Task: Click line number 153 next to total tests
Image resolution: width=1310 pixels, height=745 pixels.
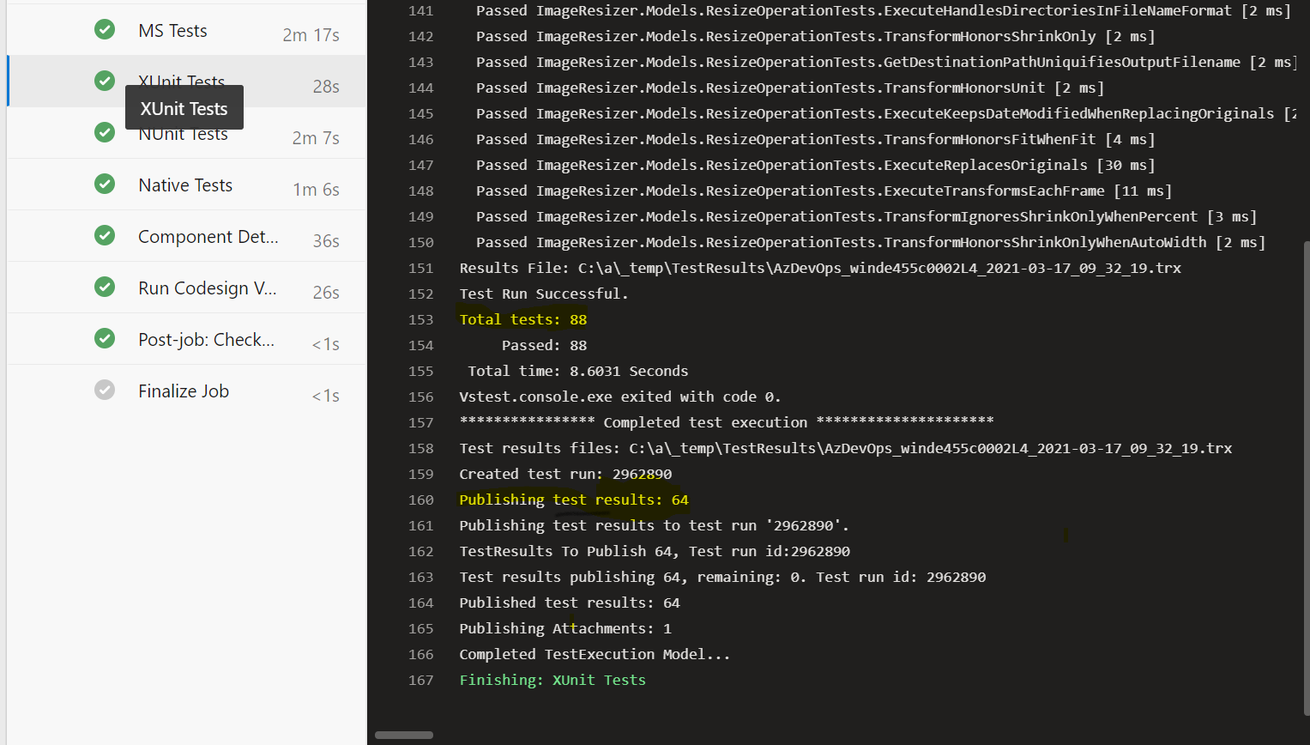Action: tap(420, 318)
